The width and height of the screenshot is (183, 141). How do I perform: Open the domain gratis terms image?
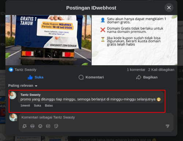[134, 40]
